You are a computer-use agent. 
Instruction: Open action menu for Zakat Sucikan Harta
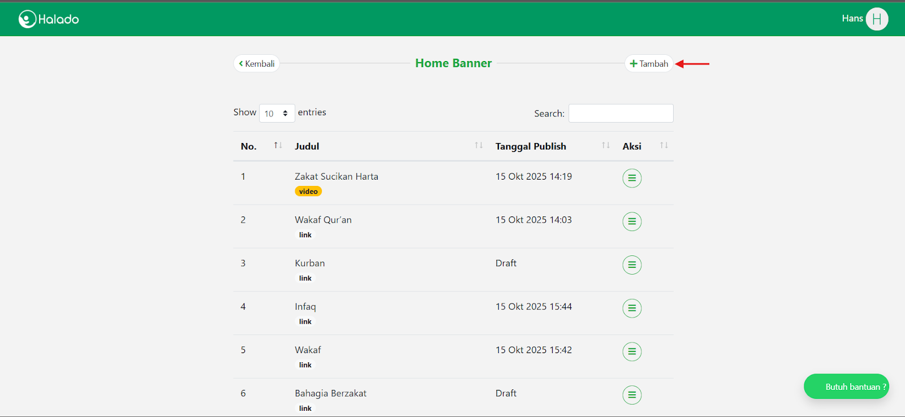click(632, 178)
